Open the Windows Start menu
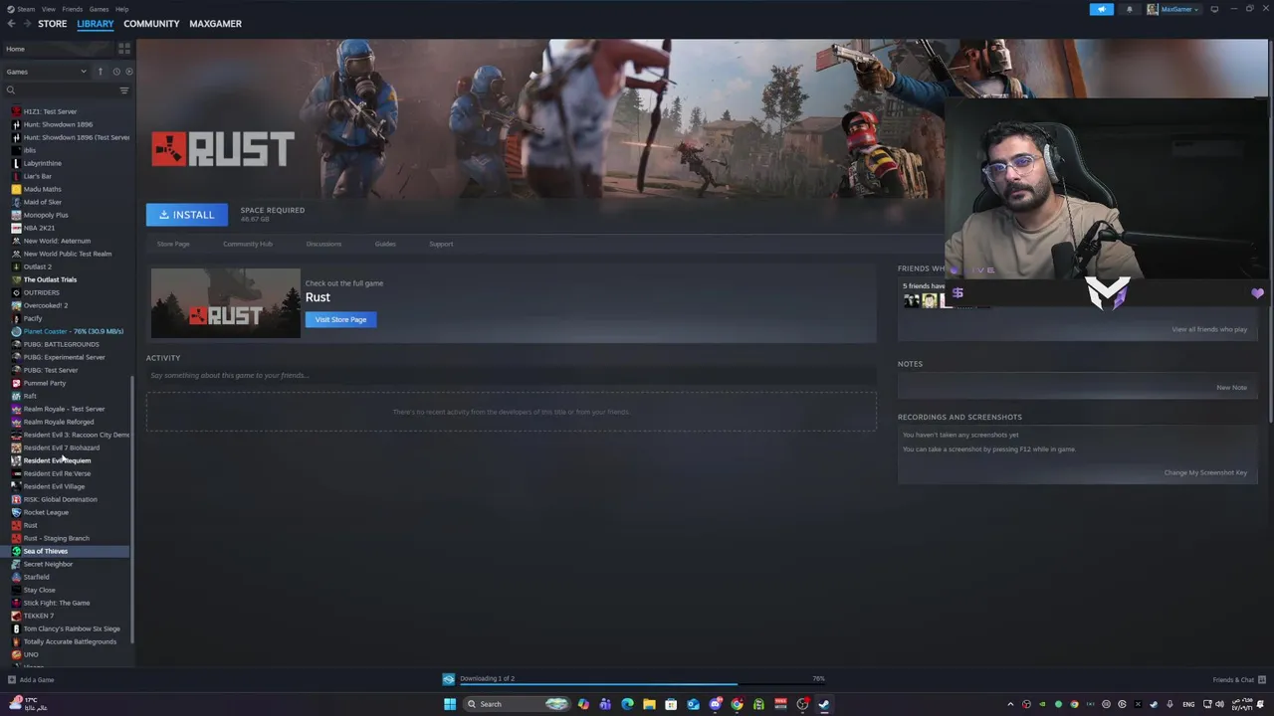This screenshot has height=716, width=1274. [450, 704]
